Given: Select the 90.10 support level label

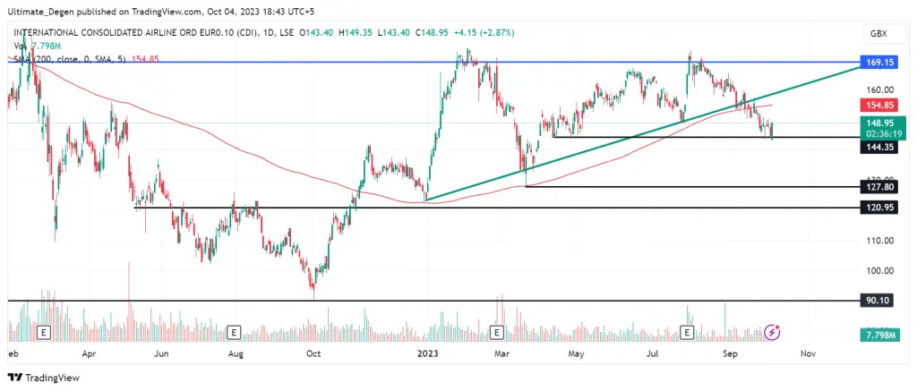Looking at the screenshot, I should tap(877, 301).
